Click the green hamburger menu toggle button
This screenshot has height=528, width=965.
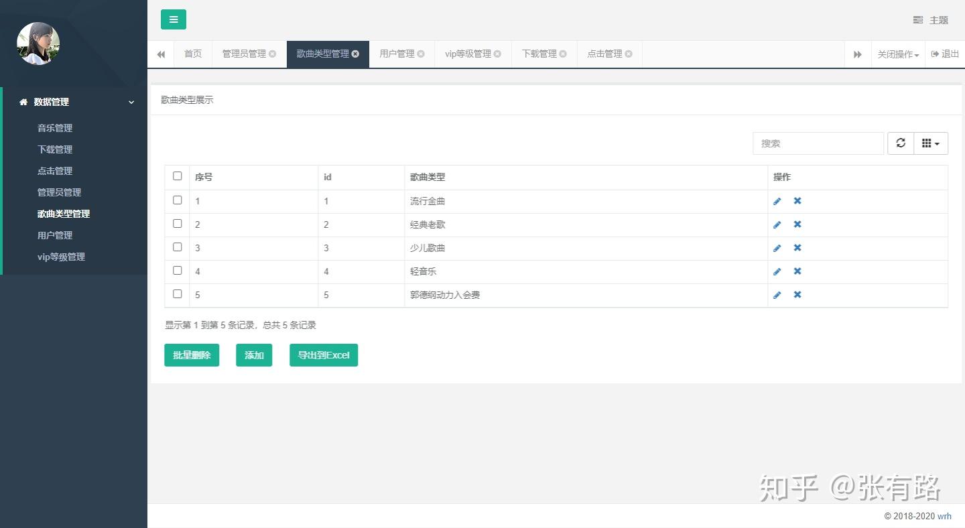(x=174, y=19)
